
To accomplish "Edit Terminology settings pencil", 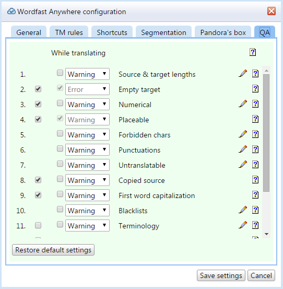I will [x=243, y=225].
